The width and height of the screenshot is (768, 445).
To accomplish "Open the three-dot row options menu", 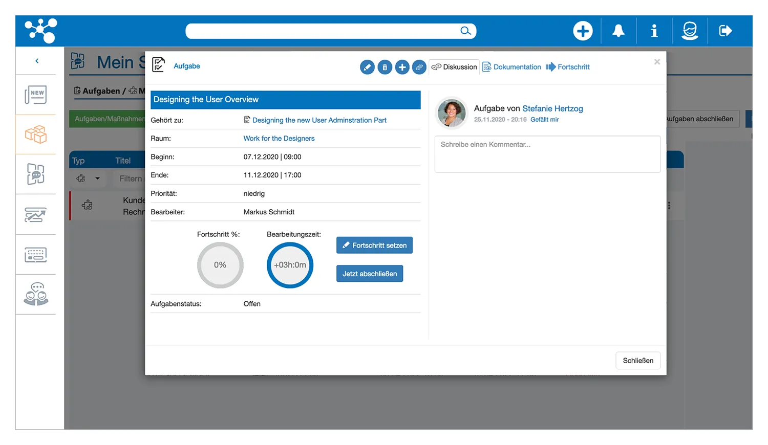I will click(669, 206).
